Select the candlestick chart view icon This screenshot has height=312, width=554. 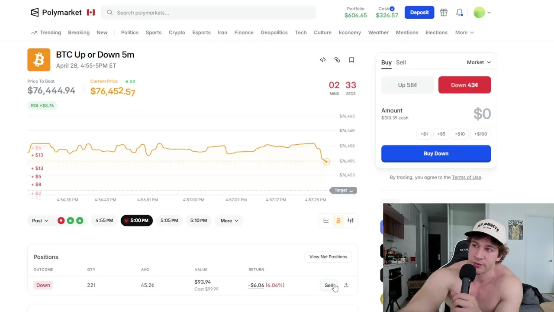(x=351, y=221)
